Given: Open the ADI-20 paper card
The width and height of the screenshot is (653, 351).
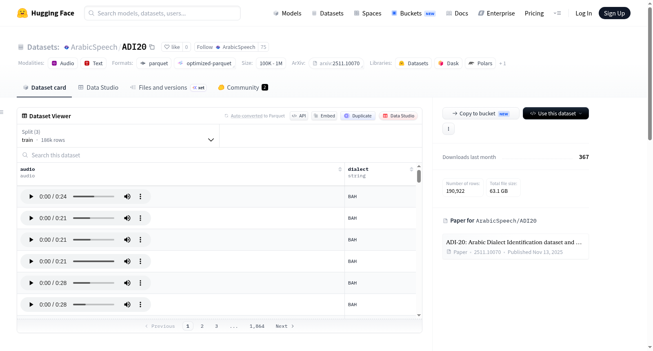Looking at the screenshot, I should pyautogui.click(x=515, y=247).
